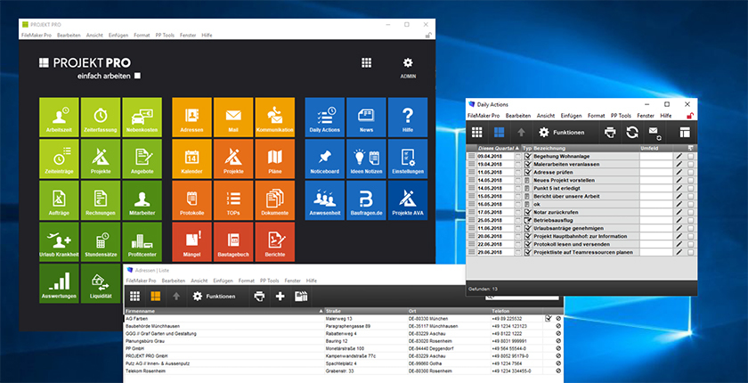This screenshot has height=383, width=748.
Task: Open the Noticeboard pin tile
Action: point(325,159)
